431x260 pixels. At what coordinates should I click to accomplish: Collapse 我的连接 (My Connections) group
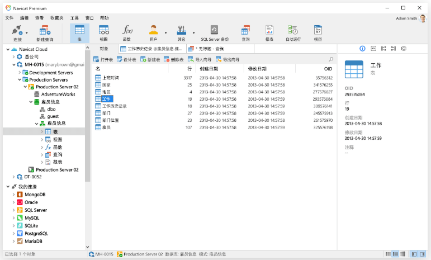[8, 187]
